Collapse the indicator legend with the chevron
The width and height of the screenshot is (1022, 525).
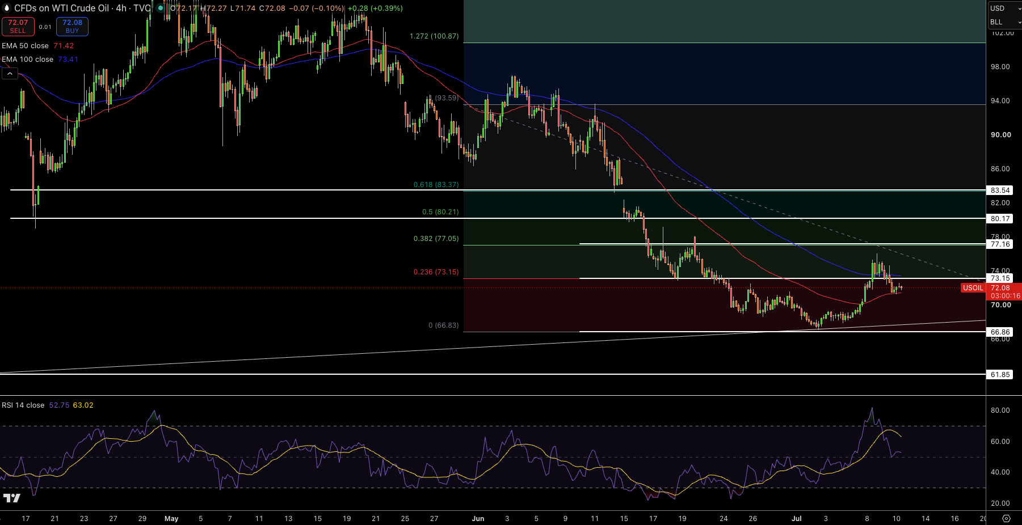(10, 74)
